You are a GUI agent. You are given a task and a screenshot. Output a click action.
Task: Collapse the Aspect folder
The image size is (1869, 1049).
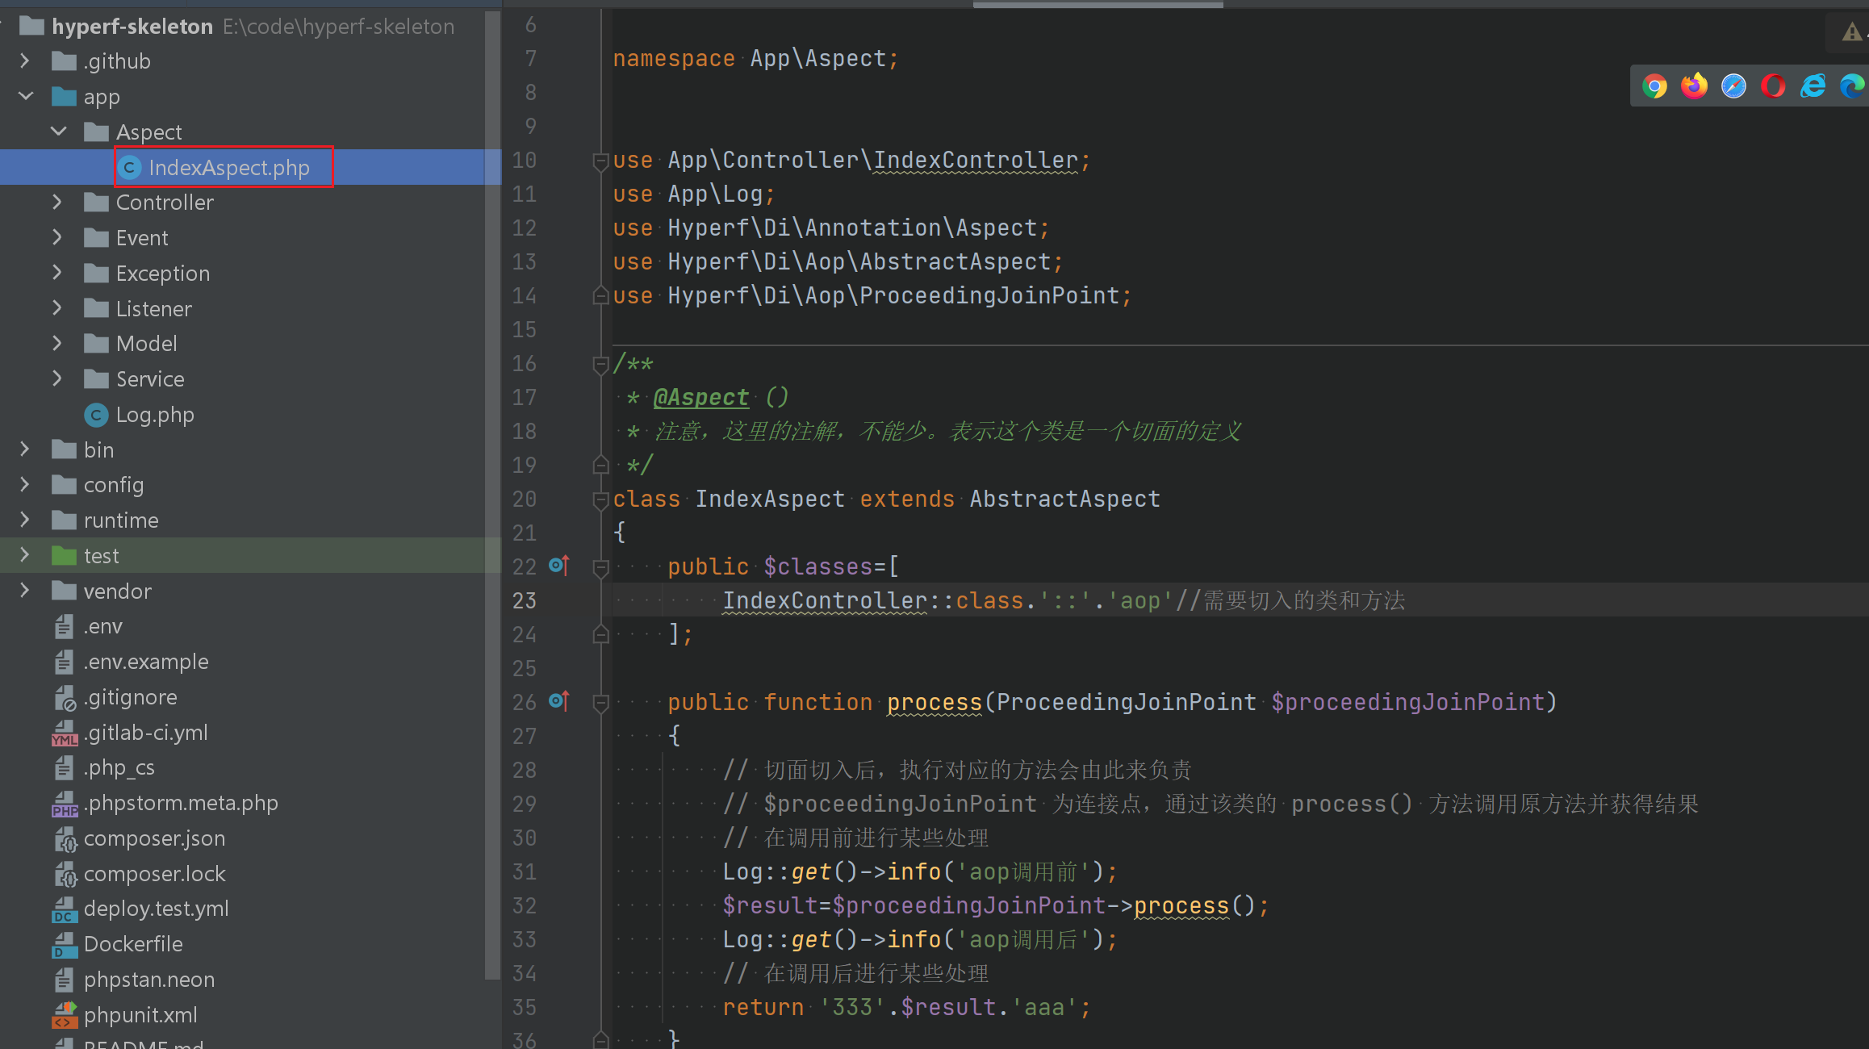click(58, 131)
